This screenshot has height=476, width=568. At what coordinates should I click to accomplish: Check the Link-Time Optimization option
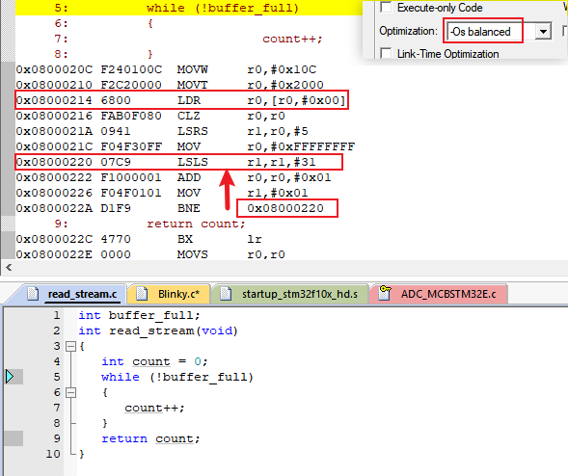(x=386, y=54)
